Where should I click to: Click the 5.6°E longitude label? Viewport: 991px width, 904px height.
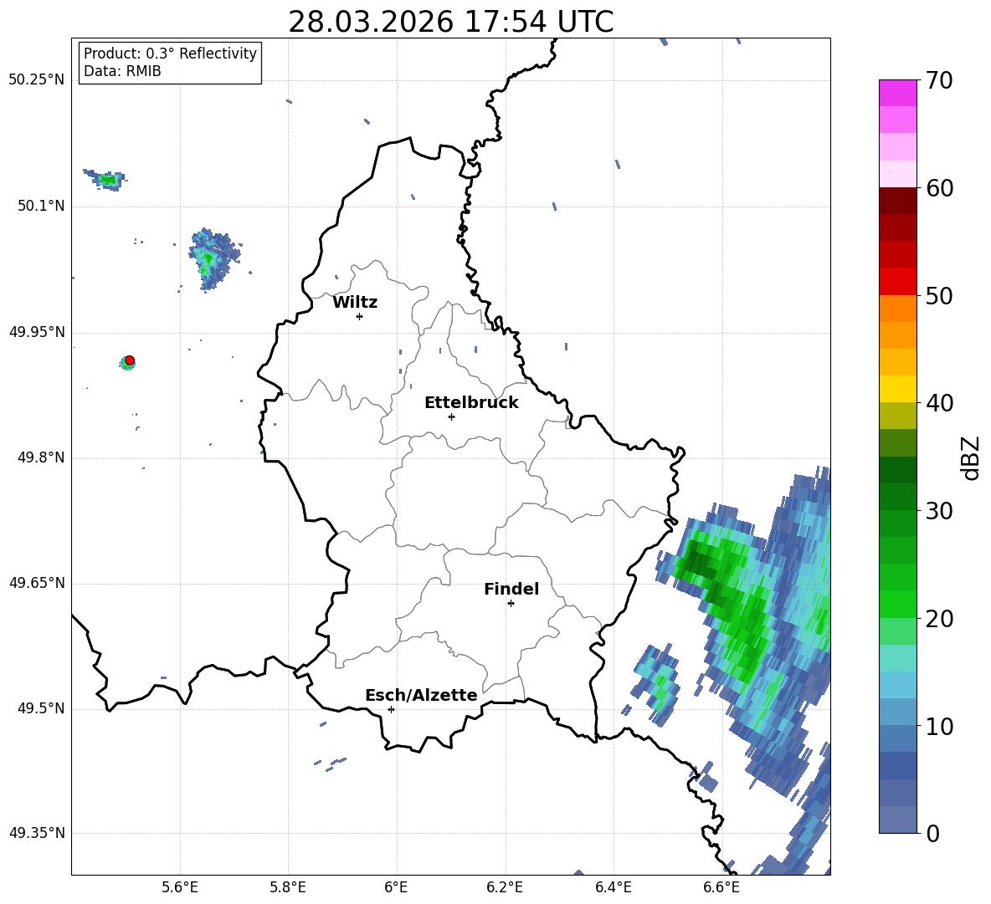[180, 887]
